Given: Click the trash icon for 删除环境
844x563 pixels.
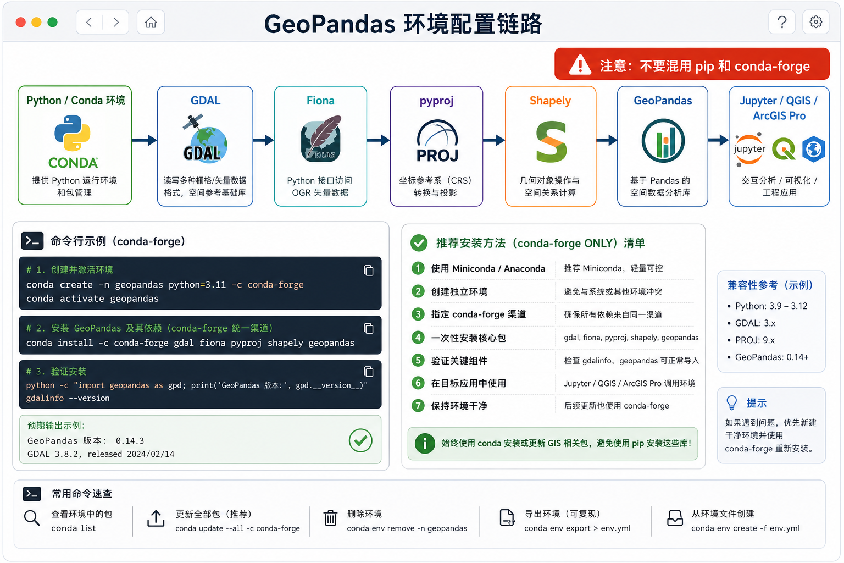Looking at the screenshot, I should (x=330, y=518).
